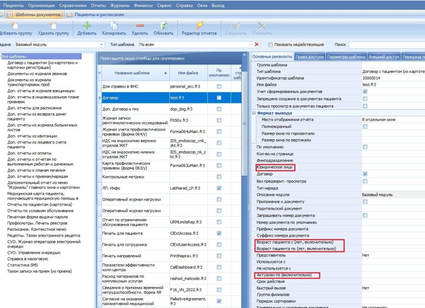Open the Редактор отчетов report editor

click(x=200, y=25)
